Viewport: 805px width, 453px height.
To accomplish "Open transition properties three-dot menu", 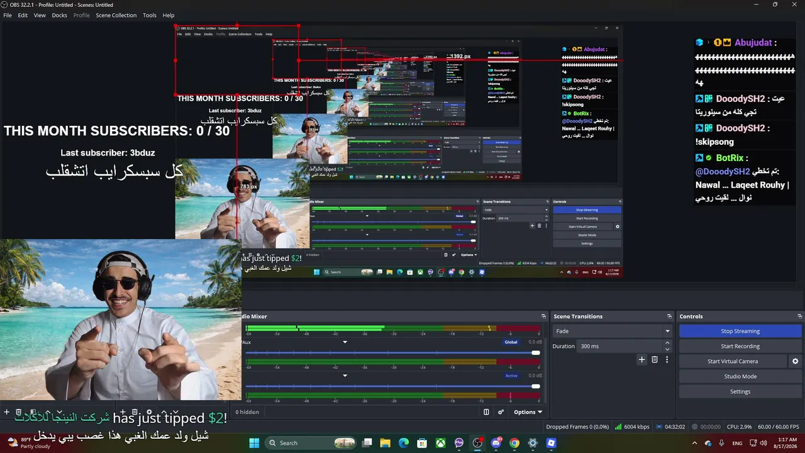I will coord(667,360).
